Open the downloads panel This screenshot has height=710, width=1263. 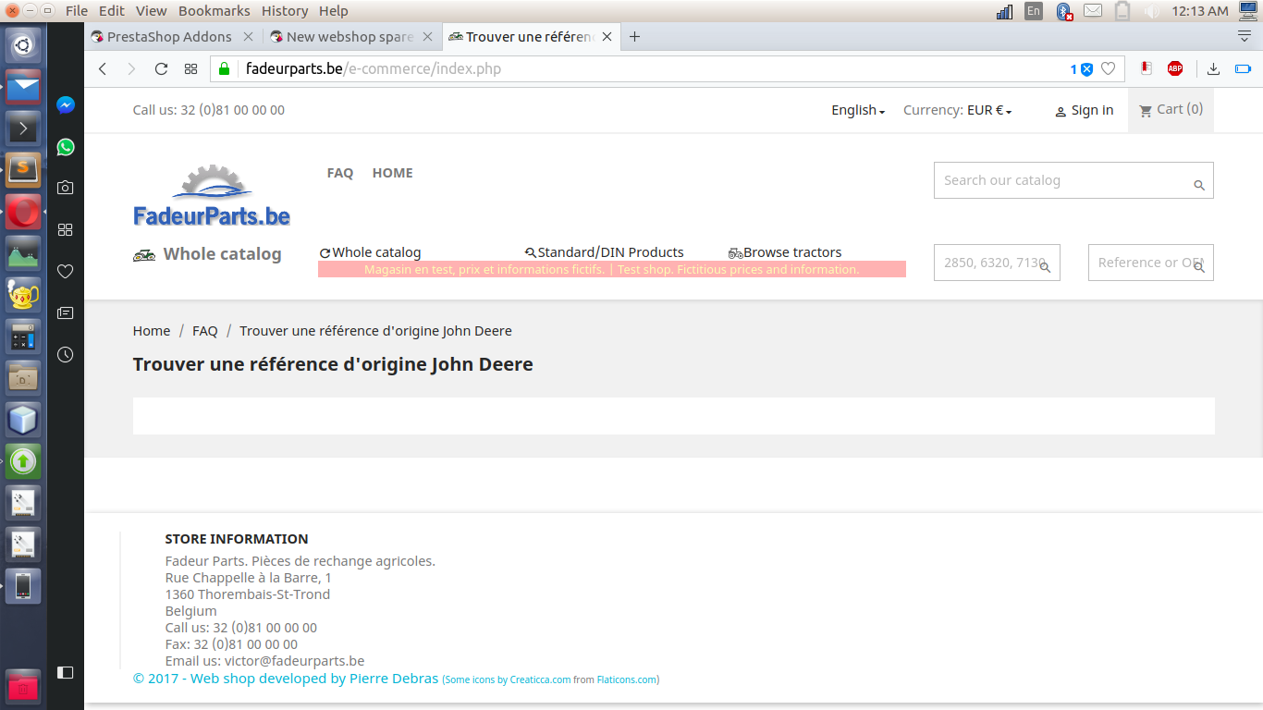pos(1214,68)
